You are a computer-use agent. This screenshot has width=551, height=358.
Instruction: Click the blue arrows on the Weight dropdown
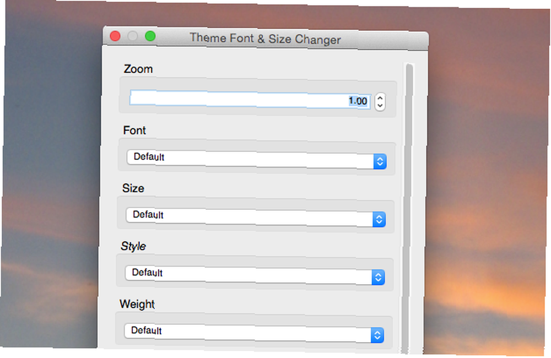[x=377, y=335]
